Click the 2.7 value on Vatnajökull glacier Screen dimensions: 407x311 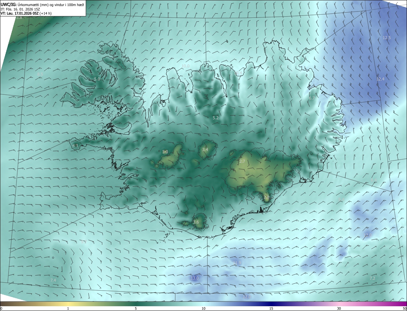tap(242, 162)
